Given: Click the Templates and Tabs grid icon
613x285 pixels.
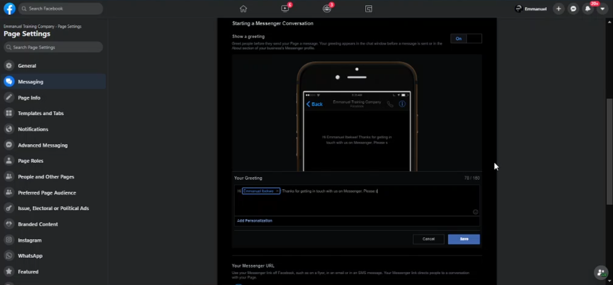Looking at the screenshot, I should click(x=9, y=113).
